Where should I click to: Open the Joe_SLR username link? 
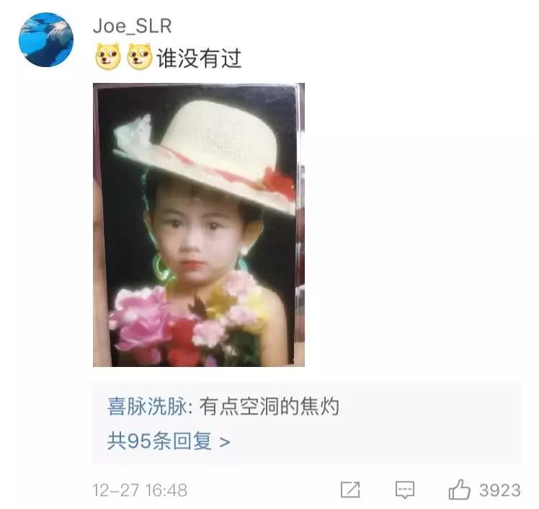(133, 26)
